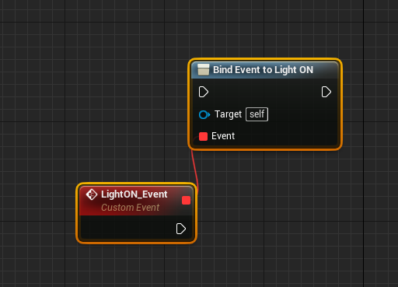This screenshot has width=398, height=287.
Task: Click the Event pin label text
Action: click(223, 136)
